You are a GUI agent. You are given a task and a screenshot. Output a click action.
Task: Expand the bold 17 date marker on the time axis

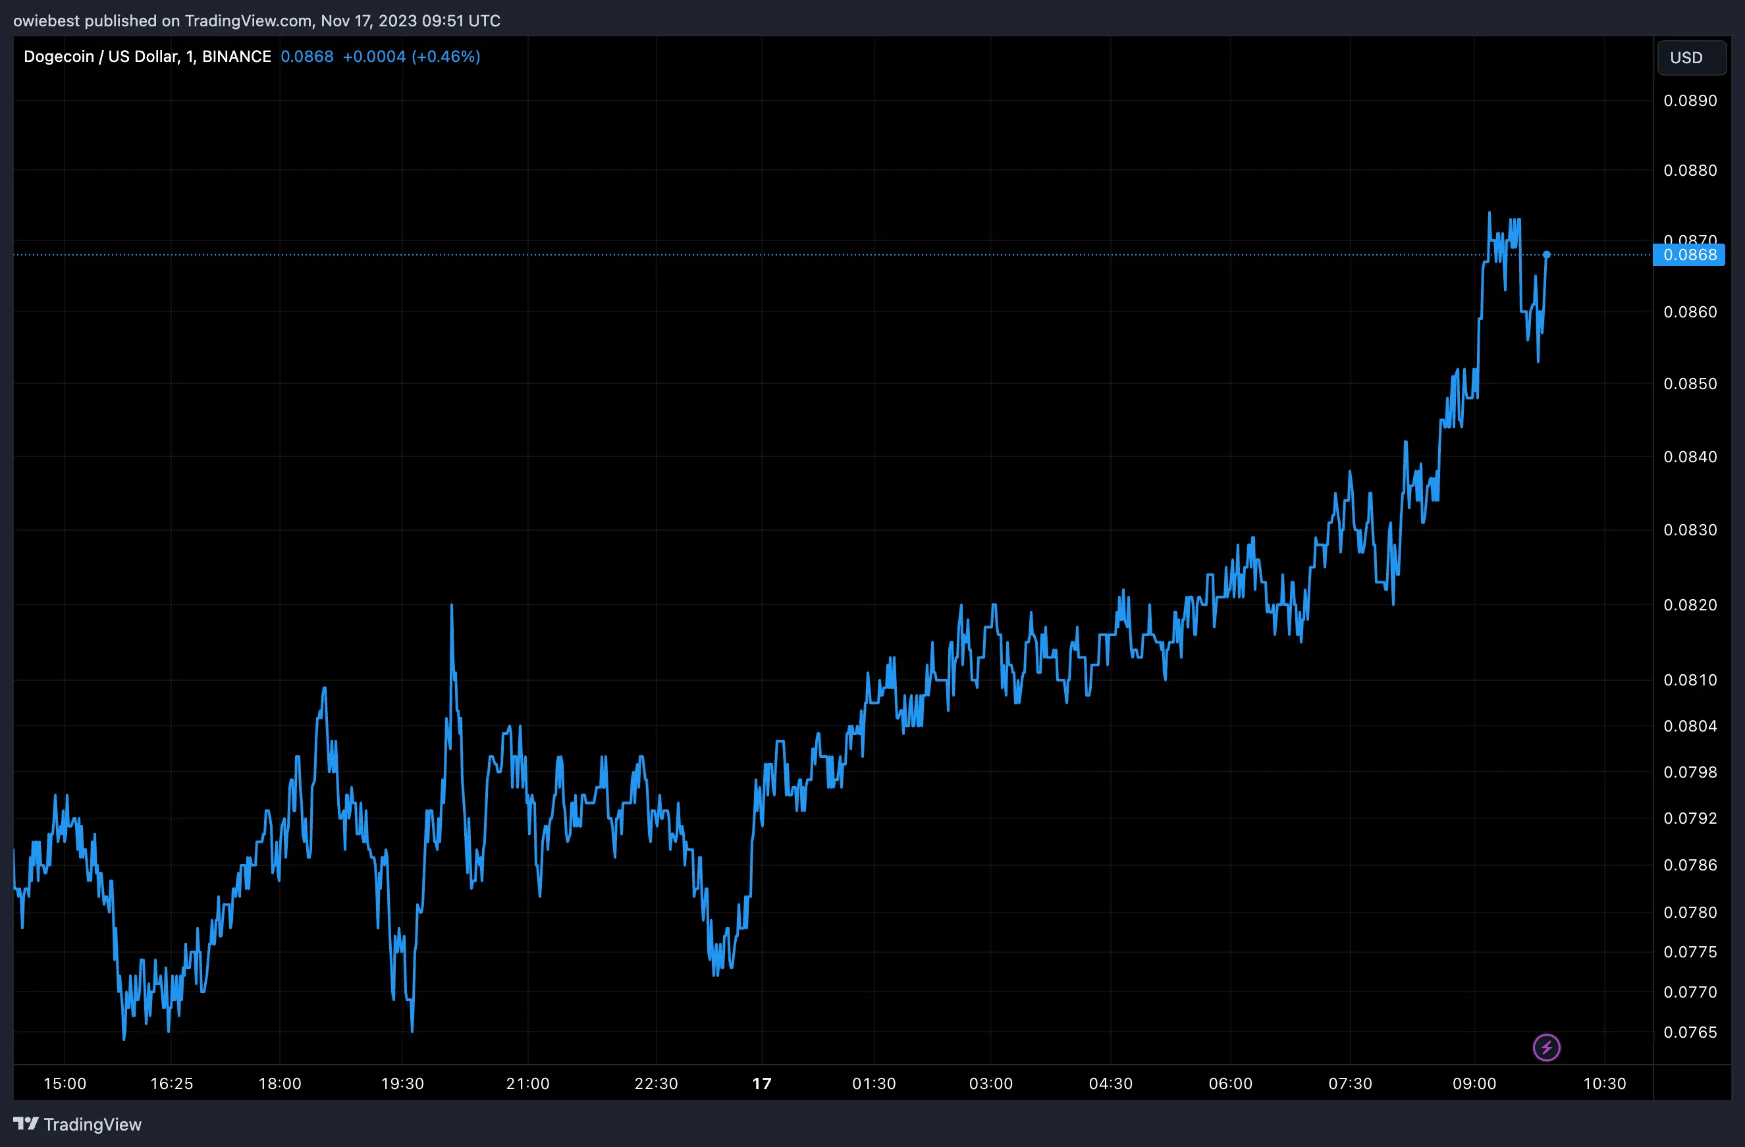click(763, 1083)
